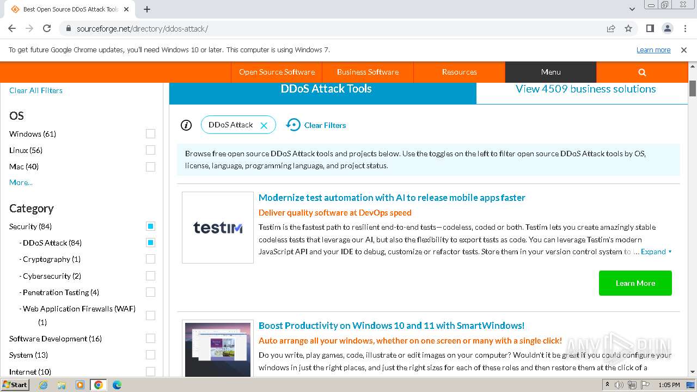Open the dark Menu item

pyautogui.click(x=551, y=72)
